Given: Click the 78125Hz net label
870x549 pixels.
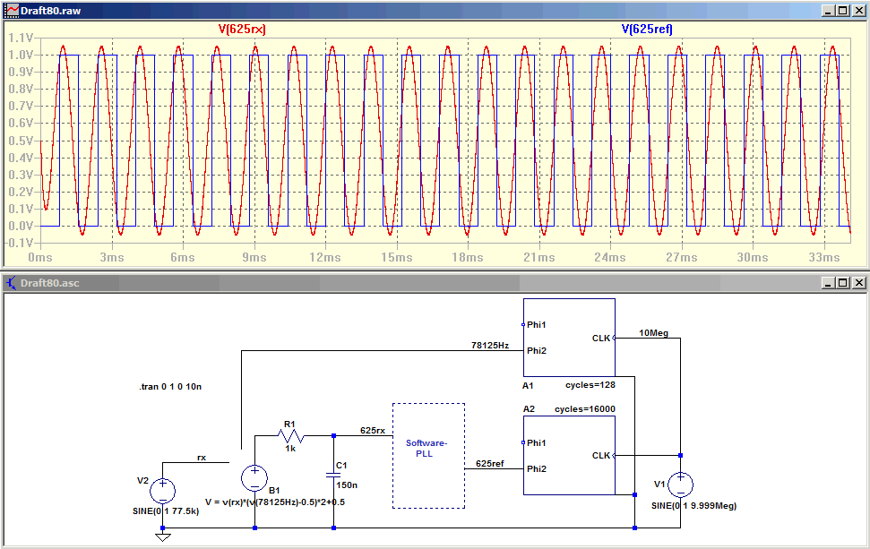Looking at the screenshot, I should click(x=490, y=346).
